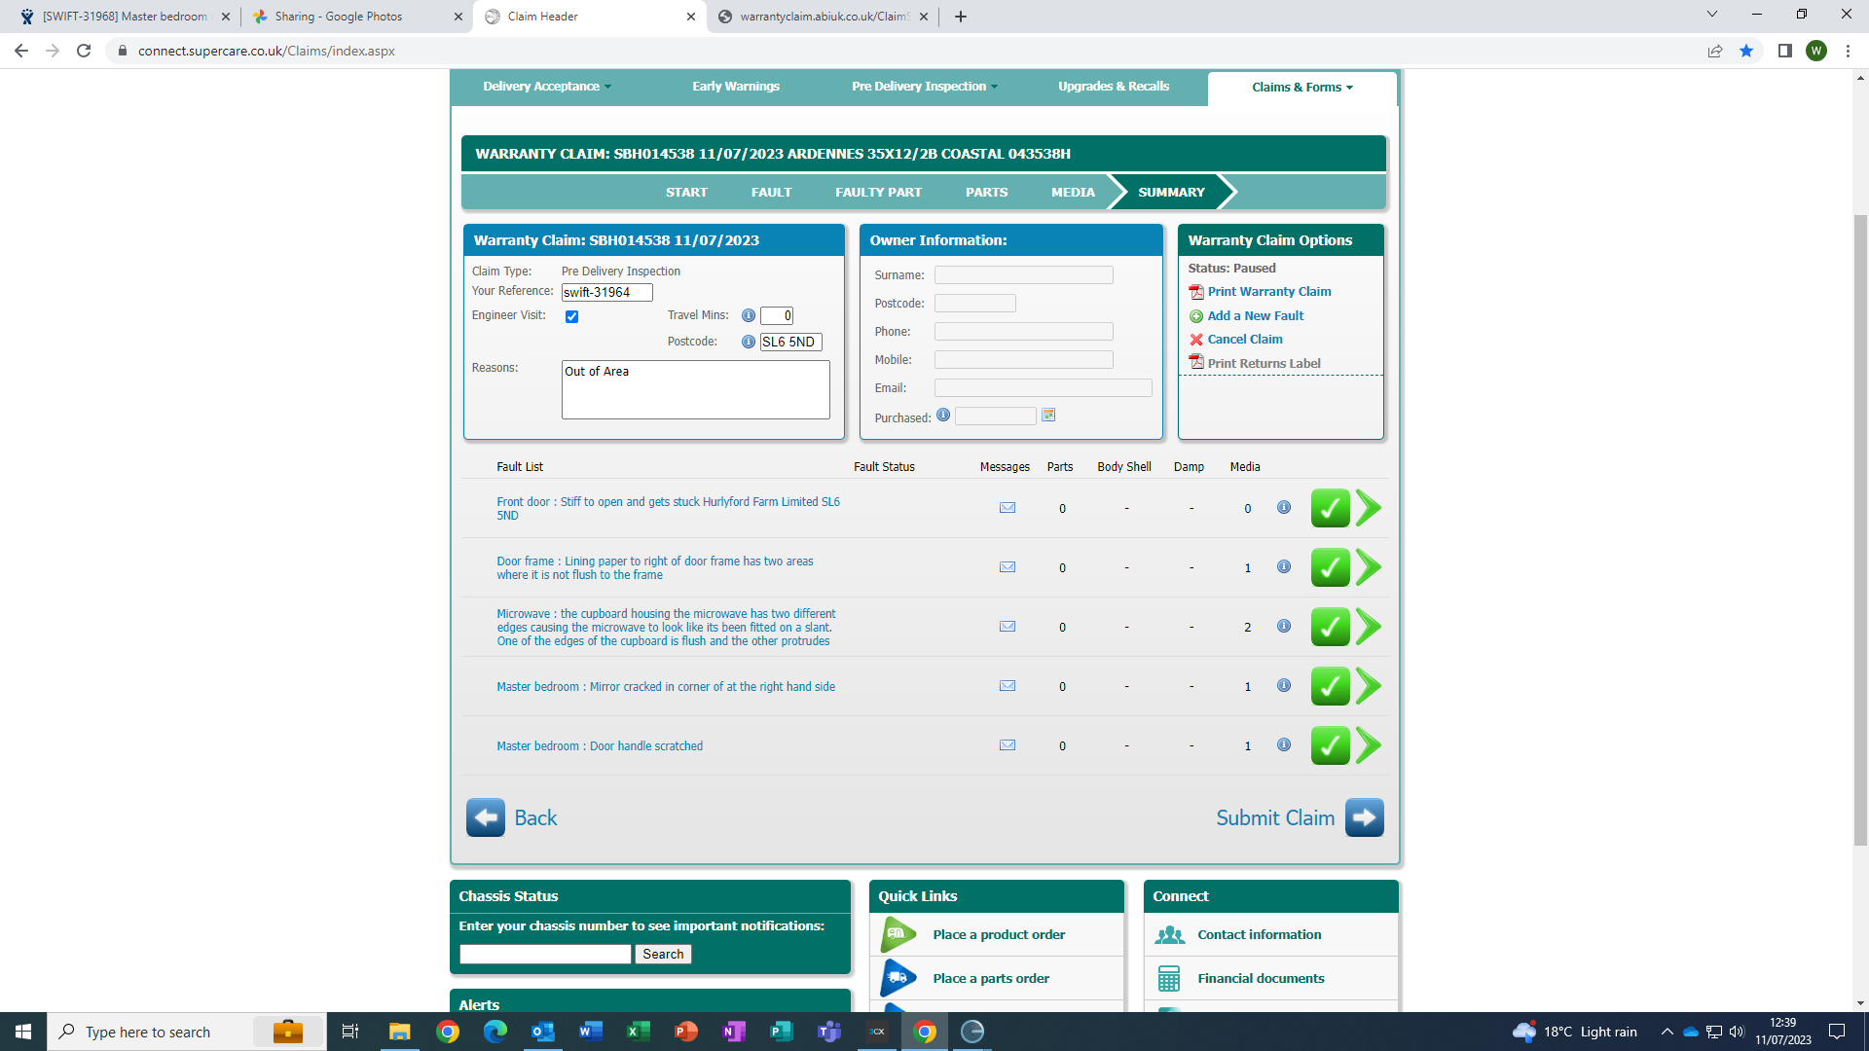Click the chassis number search input field

545,955
